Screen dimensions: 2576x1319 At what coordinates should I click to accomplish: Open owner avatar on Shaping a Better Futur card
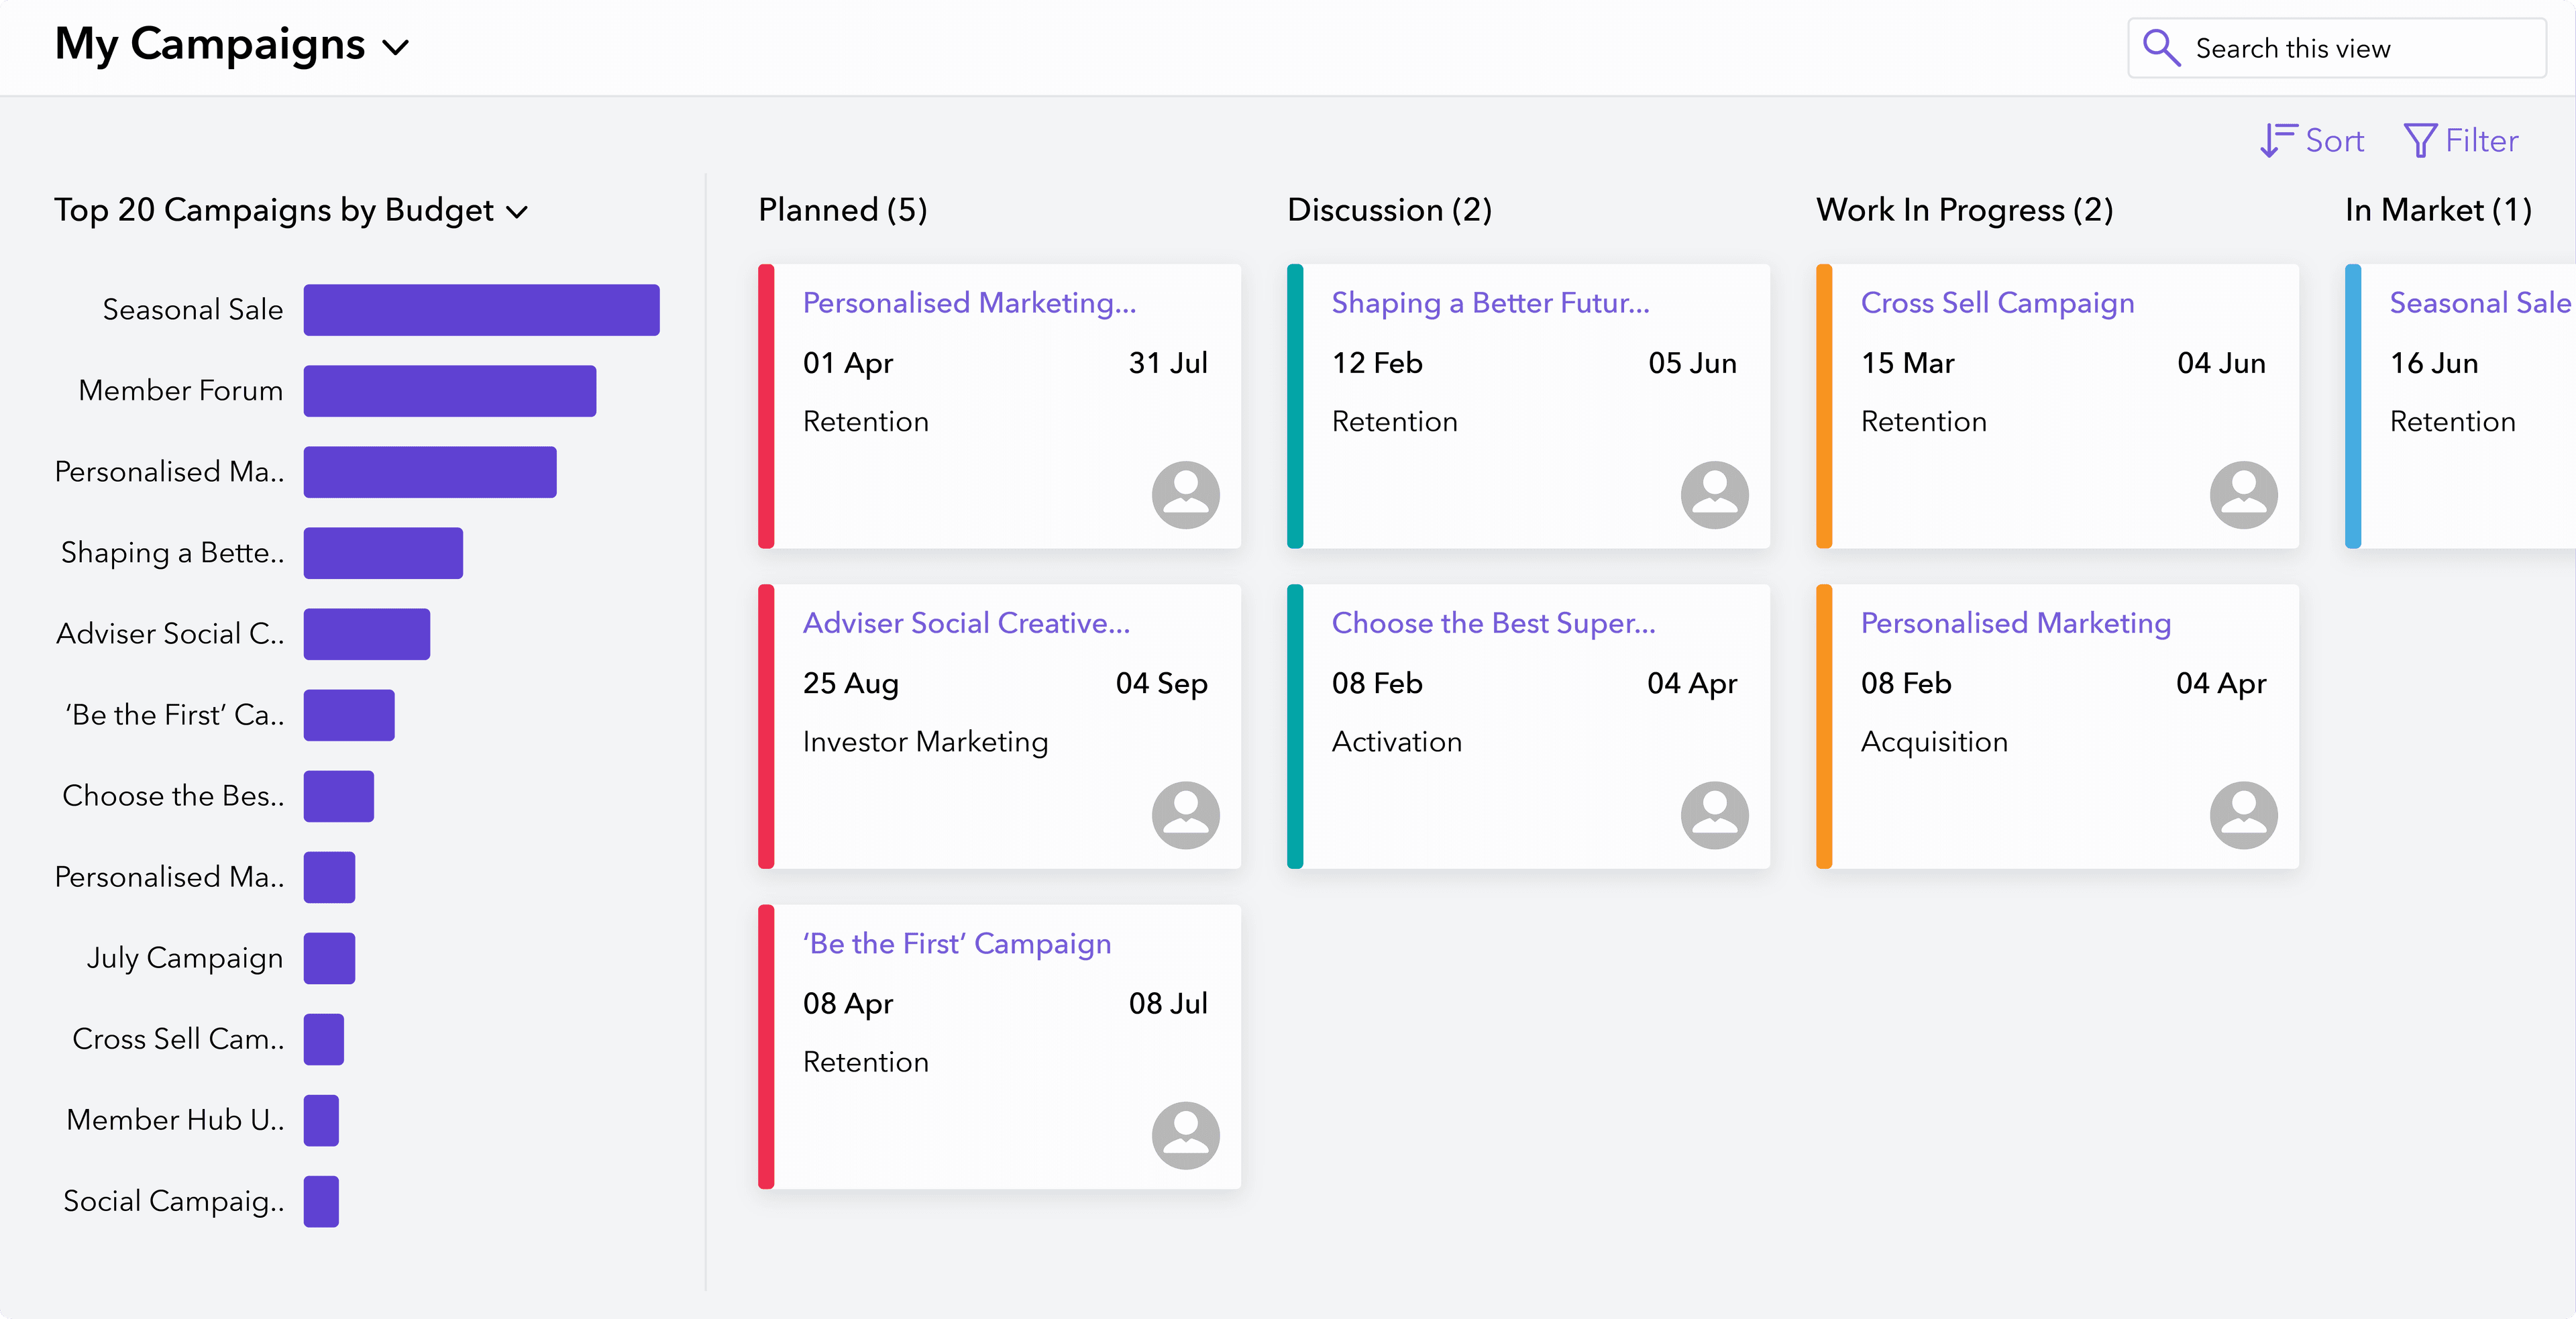(1714, 495)
